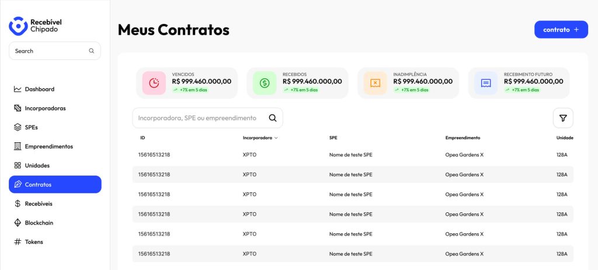
Task: Click the Recebível Chipado logo
Action: [35, 26]
